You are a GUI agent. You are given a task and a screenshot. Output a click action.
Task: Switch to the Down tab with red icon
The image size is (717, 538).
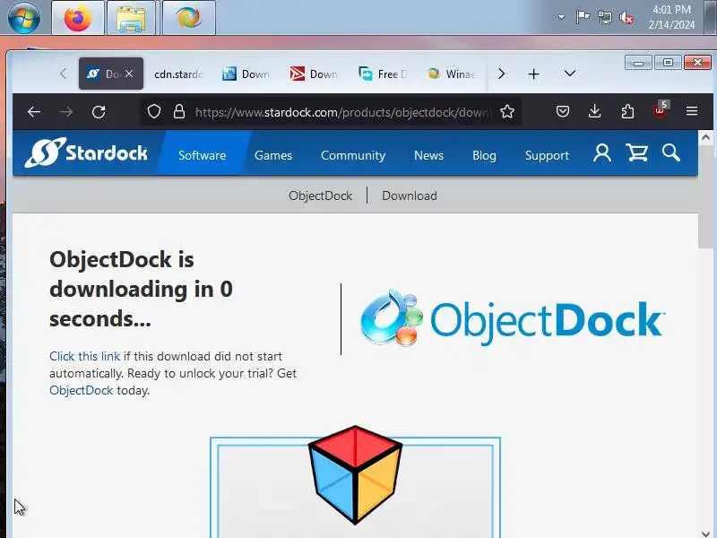(x=315, y=74)
